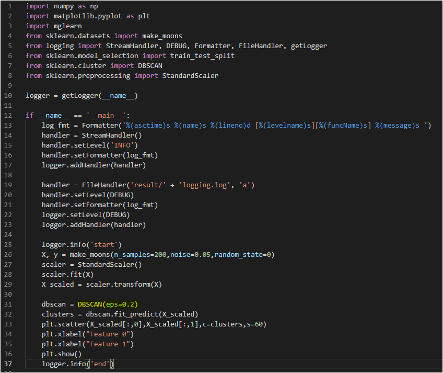The width and height of the screenshot is (443, 373).
Task: Click 'StreamHandler()' on line 14
Action: [x=112, y=135]
